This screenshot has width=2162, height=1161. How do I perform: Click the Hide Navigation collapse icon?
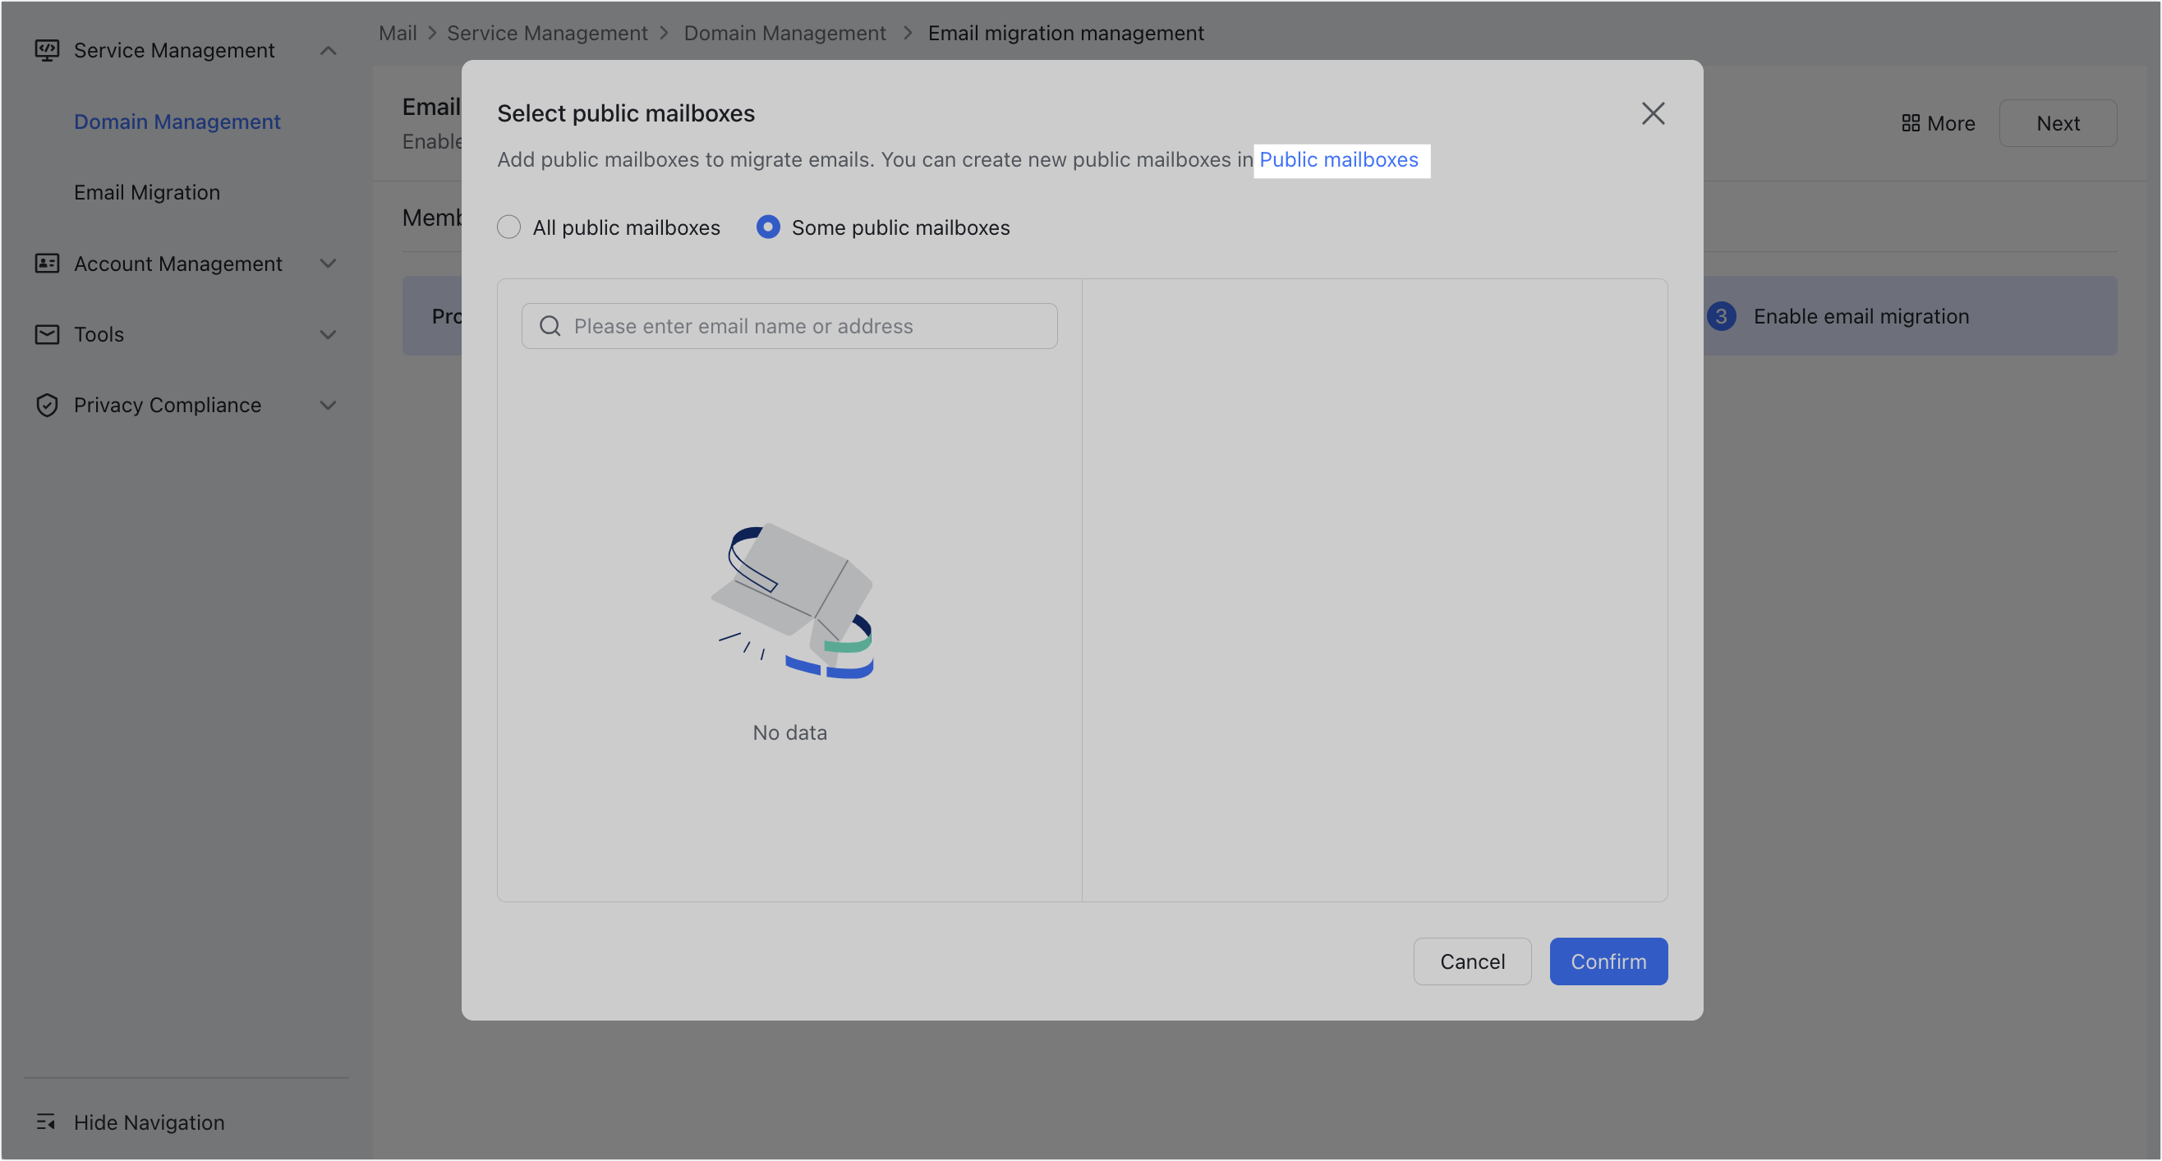click(x=46, y=1122)
